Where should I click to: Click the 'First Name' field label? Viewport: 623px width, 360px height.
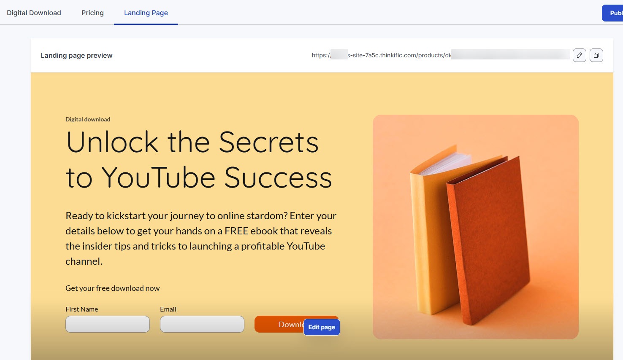pyautogui.click(x=81, y=309)
